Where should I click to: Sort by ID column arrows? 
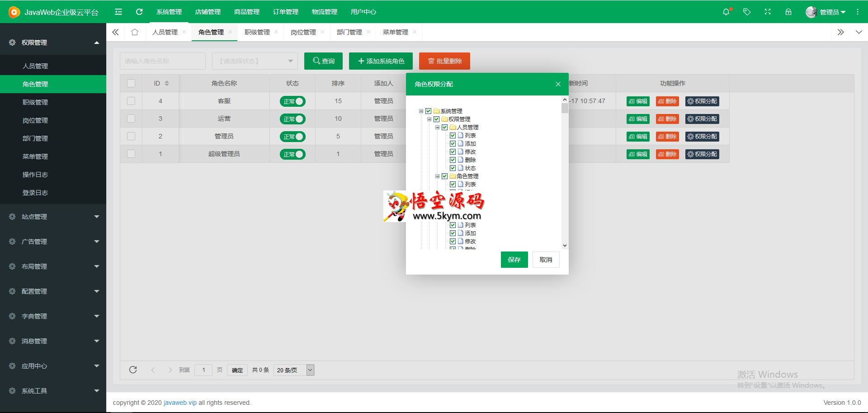[x=167, y=83]
